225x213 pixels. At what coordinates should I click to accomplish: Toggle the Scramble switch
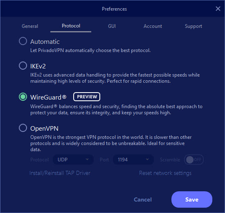click(194, 159)
